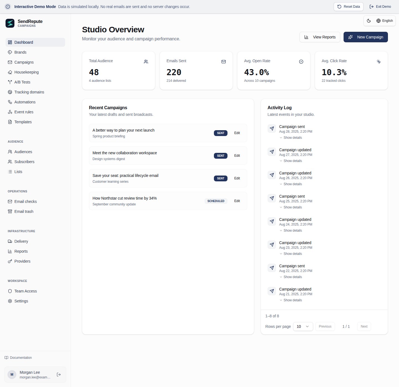Toggle dark mode with the moon icon
399x387 pixels.
point(369,21)
